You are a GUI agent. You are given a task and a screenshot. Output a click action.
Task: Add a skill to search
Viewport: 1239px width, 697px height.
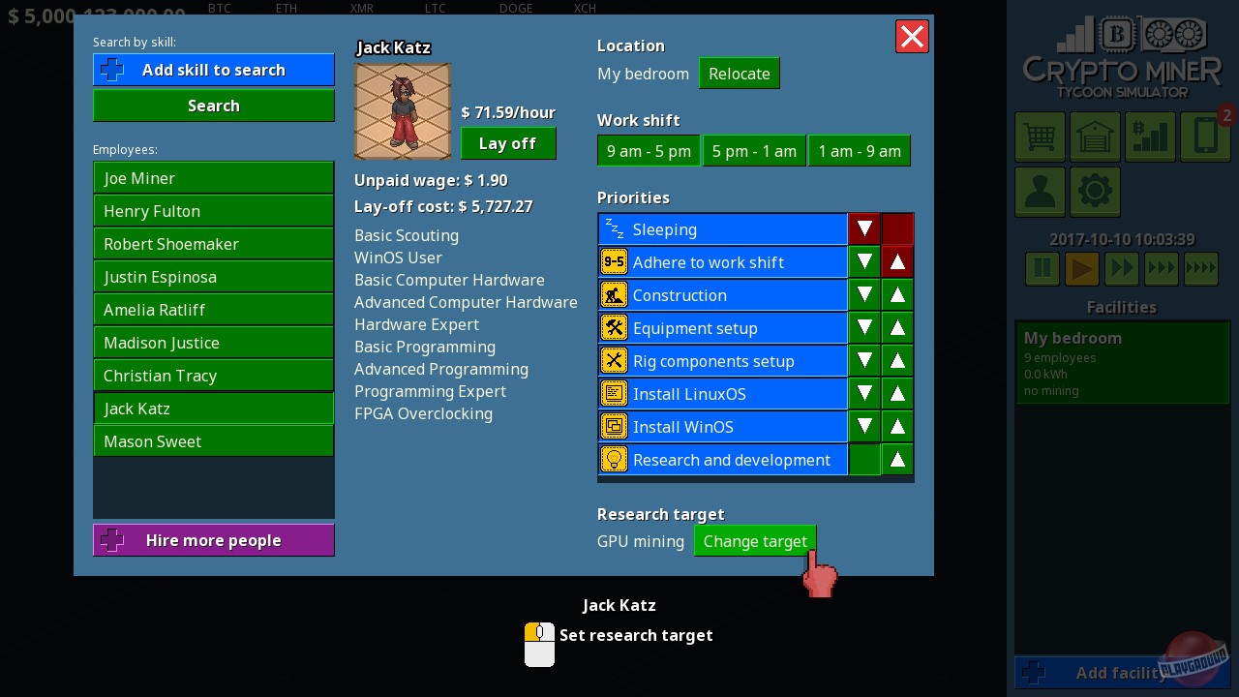pyautogui.click(x=213, y=70)
